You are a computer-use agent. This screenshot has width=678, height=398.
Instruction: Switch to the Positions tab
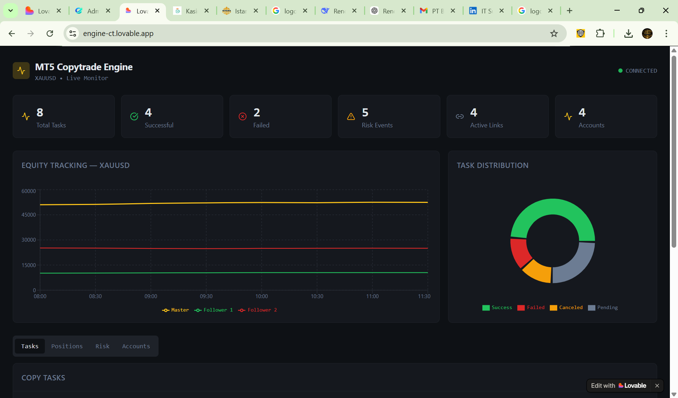[67, 346]
